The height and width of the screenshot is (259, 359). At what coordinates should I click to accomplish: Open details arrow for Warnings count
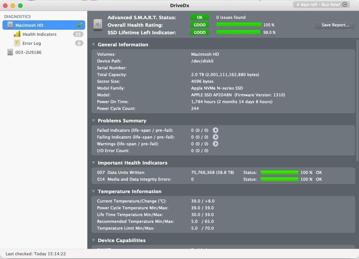(215, 144)
